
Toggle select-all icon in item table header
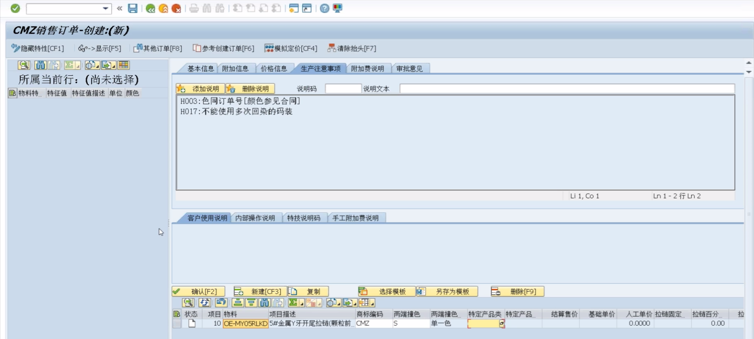(x=177, y=314)
